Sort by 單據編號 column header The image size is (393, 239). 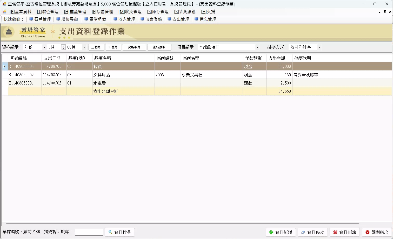point(25,58)
